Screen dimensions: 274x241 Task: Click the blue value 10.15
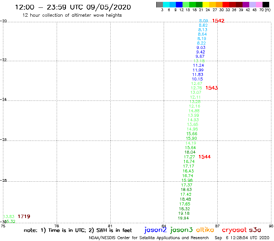pos(197,79)
